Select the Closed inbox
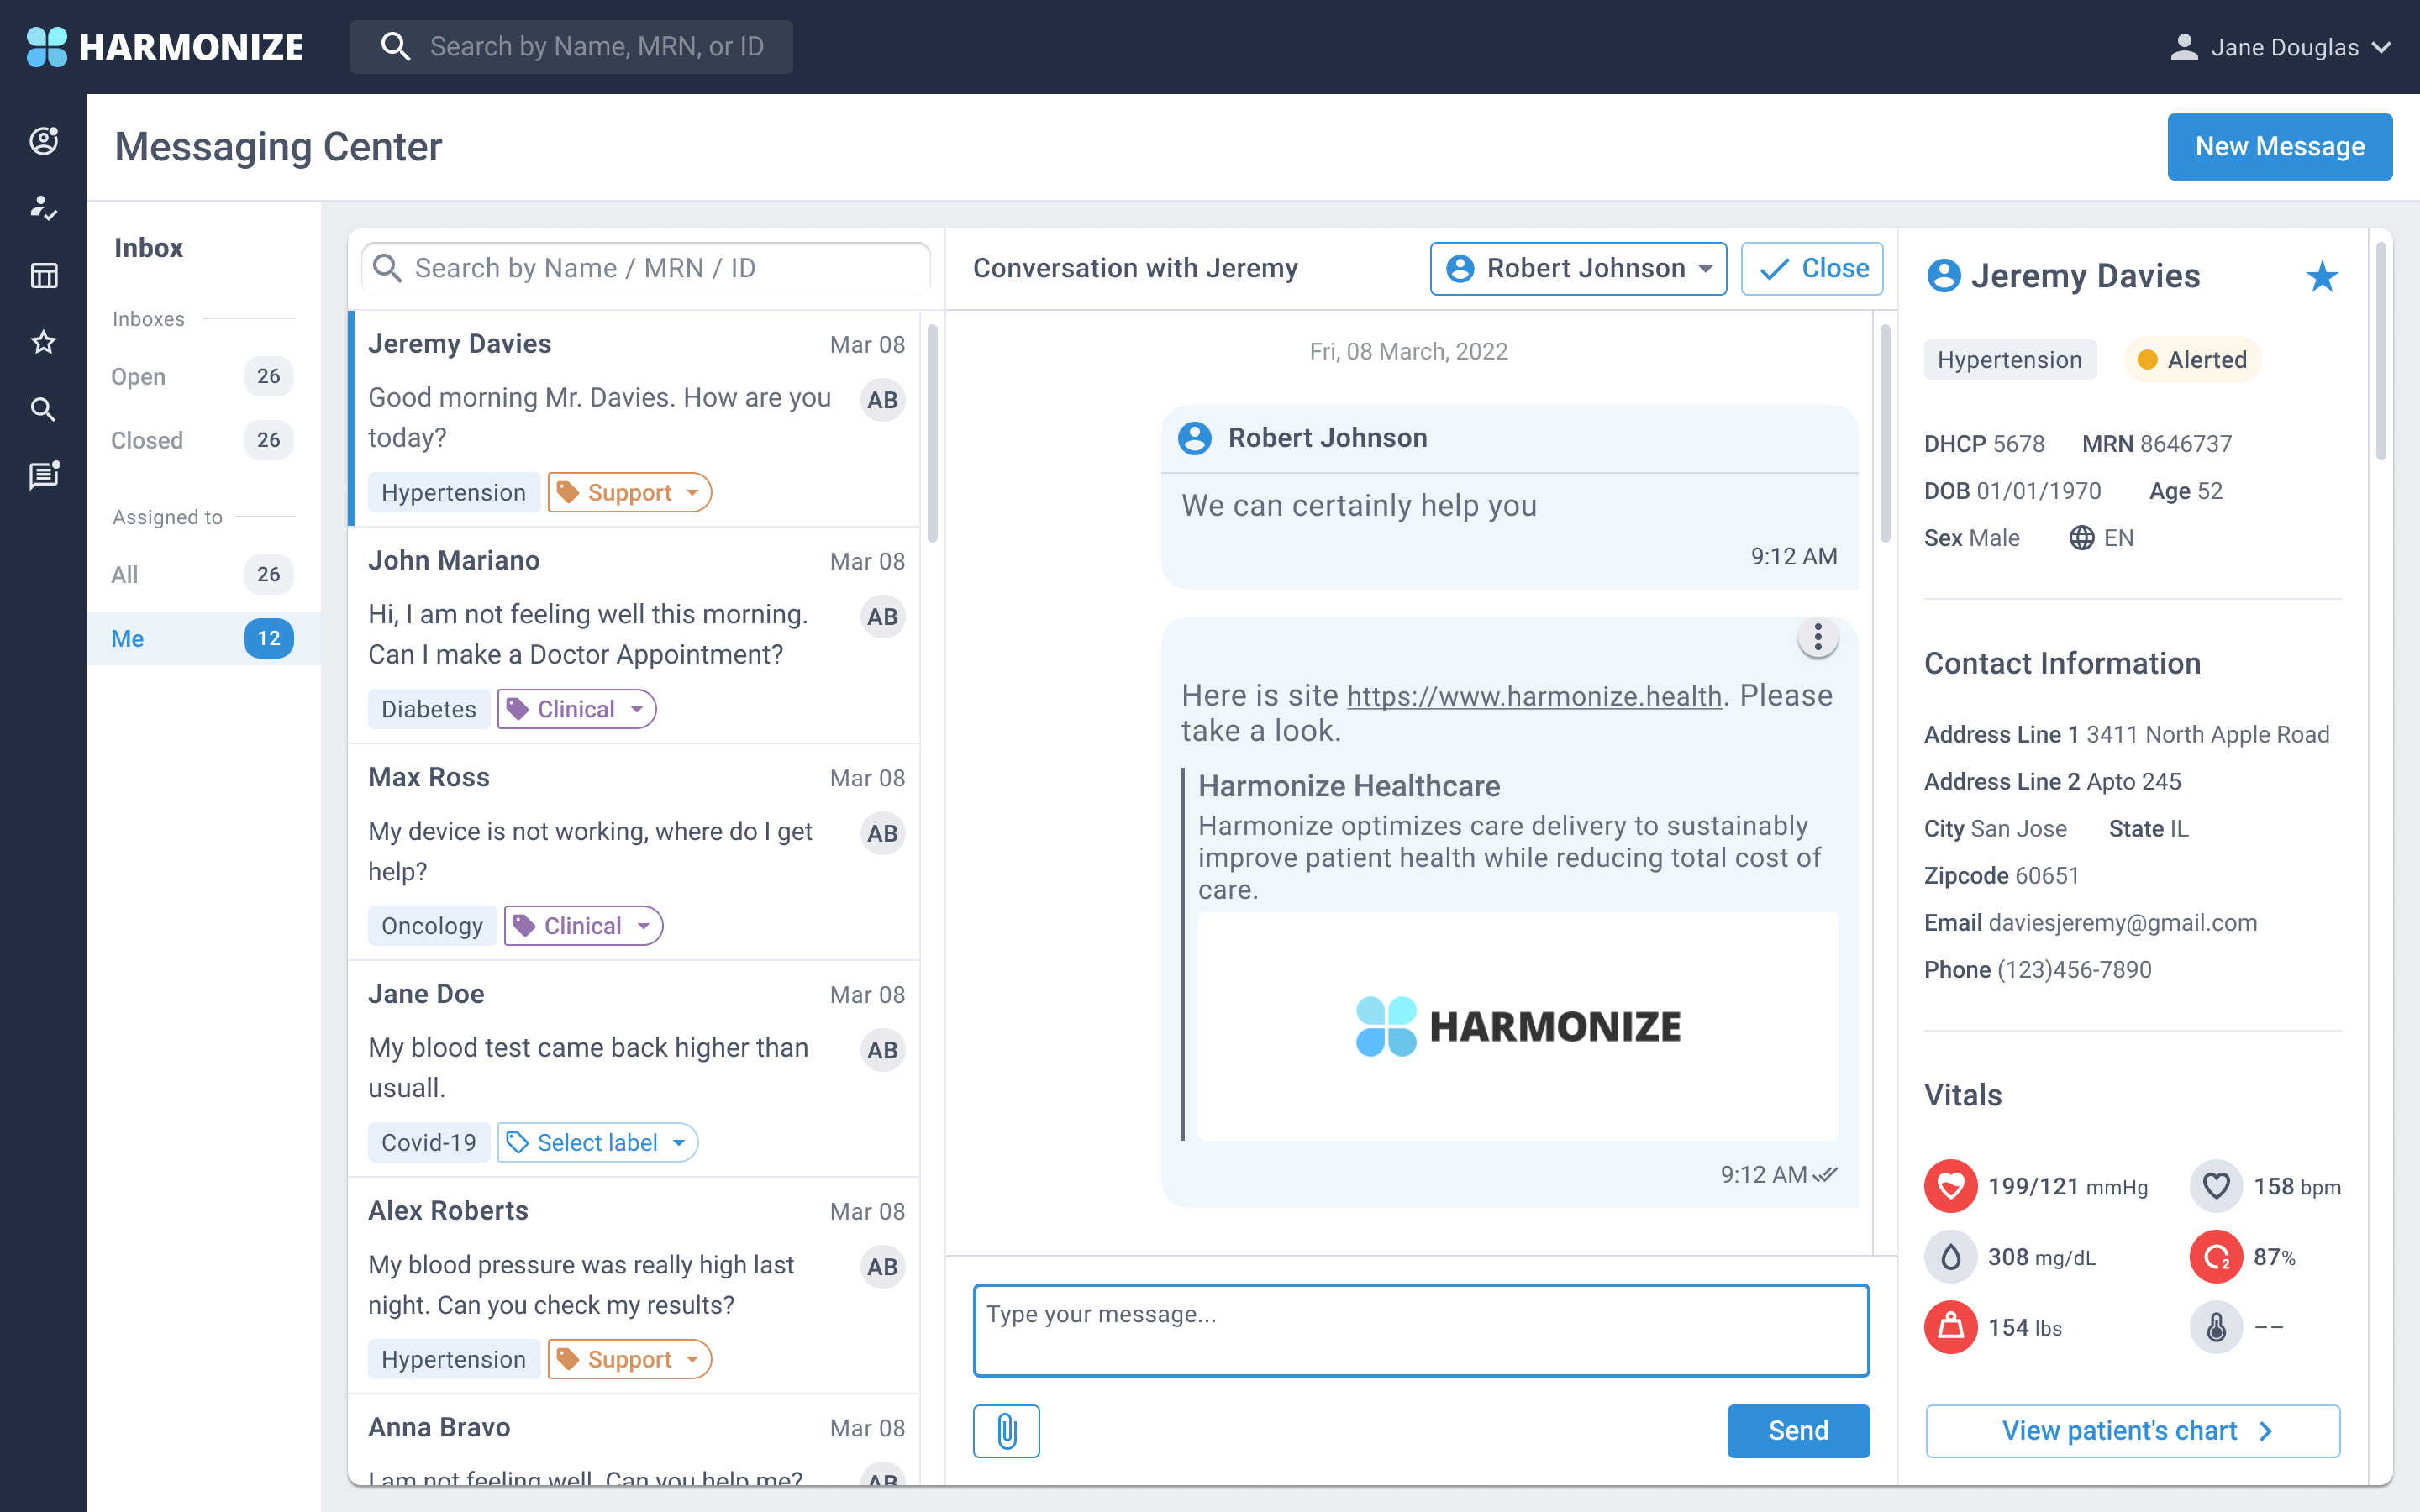The image size is (2420, 1512). click(147, 440)
